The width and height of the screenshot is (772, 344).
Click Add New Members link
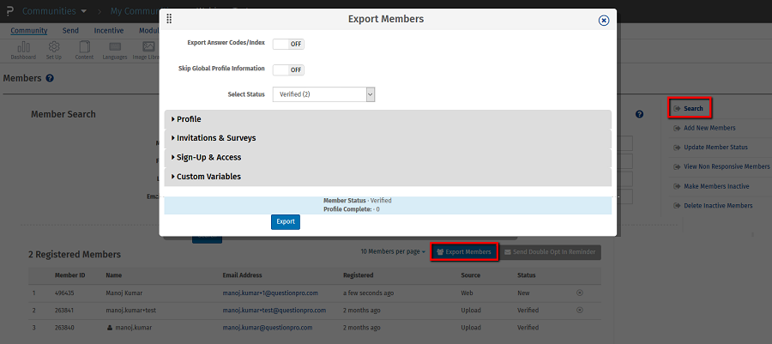(x=709, y=128)
